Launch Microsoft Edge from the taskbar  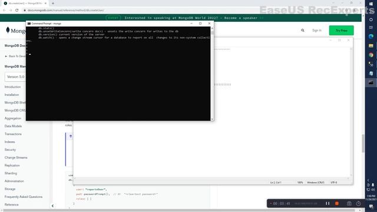click(371, 37)
